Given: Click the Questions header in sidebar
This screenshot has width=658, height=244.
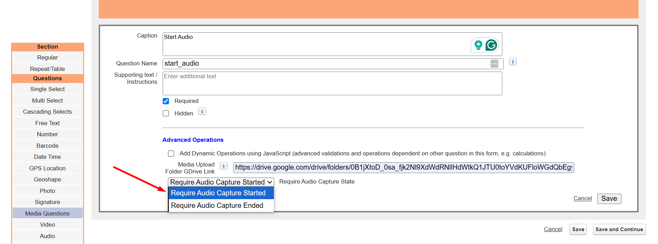Looking at the screenshot, I should (48, 79).
